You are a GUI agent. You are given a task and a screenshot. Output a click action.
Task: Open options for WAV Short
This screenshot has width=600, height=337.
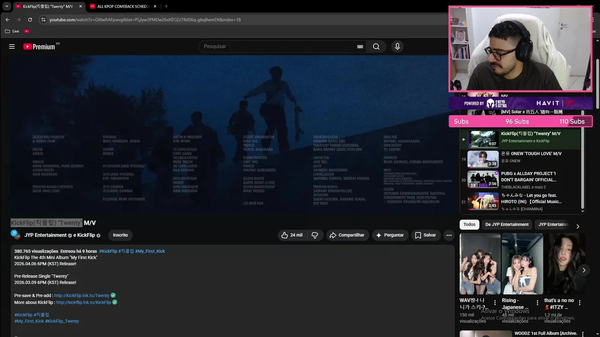click(x=495, y=303)
